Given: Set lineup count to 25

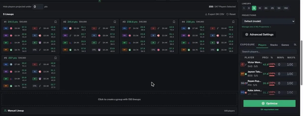Looking at the screenshot, I should coord(272,8).
